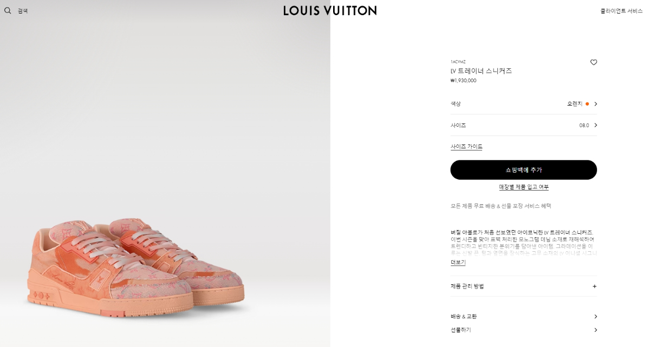Open color options via chevron next to 오렌지
Image resolution: width=650 pixels, height=347 pixels.
pos(595,104)
